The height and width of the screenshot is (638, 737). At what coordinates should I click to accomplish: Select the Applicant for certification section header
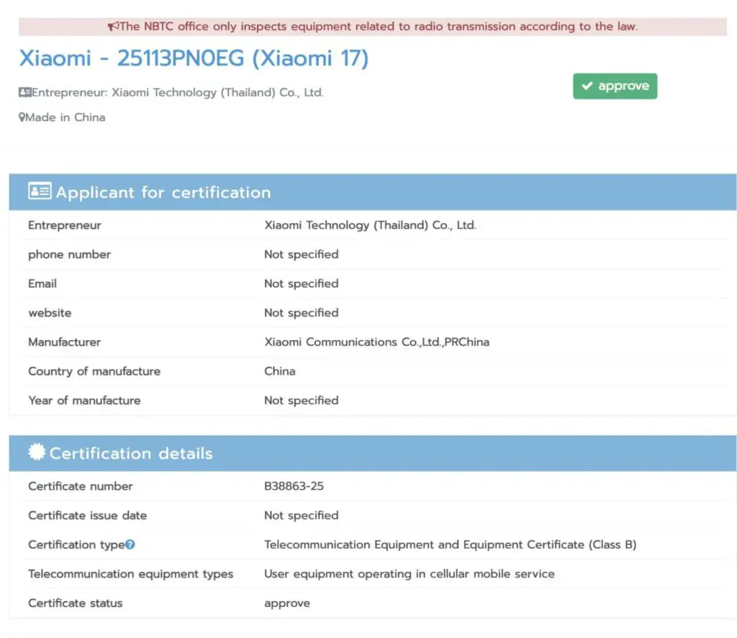pos(163,192)
